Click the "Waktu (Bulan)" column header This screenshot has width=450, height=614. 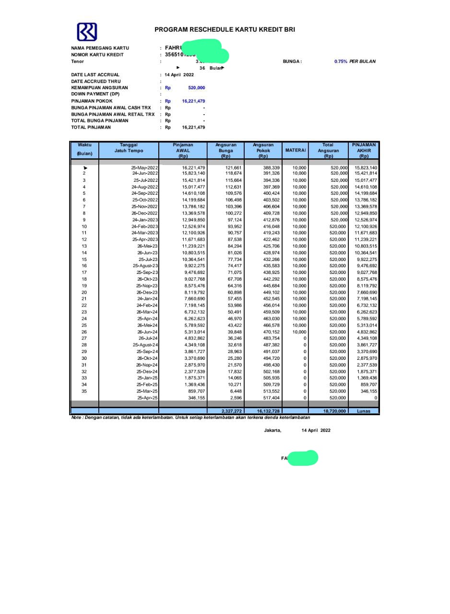coord(84,150)
